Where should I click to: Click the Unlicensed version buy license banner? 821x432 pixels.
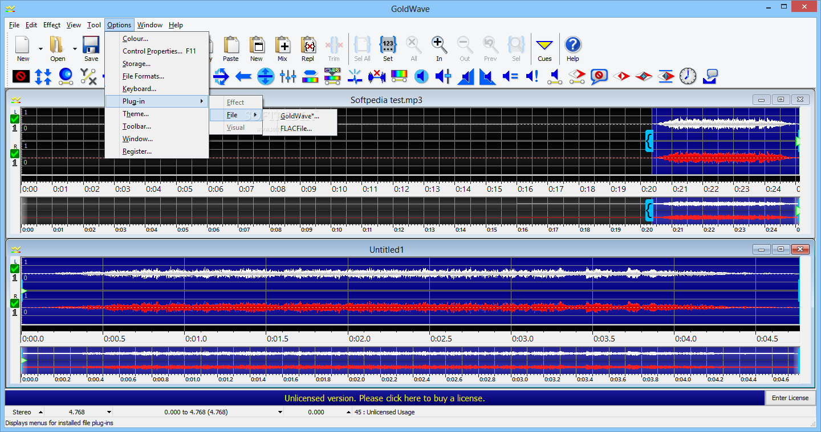(384, 398)
